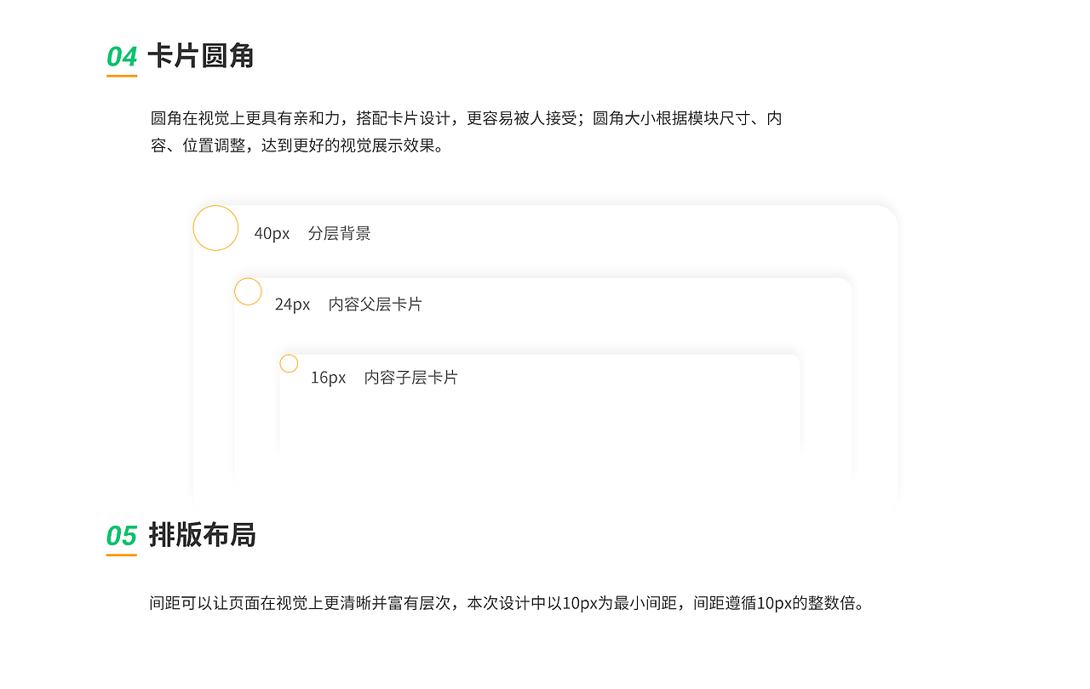Click the orange underline beneath 05
Viewport: 1090px width, 689px height.
pos(120,555)
